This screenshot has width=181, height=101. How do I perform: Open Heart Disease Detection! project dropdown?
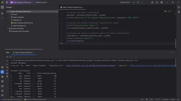pyautogui.click(x=22, y=2)
